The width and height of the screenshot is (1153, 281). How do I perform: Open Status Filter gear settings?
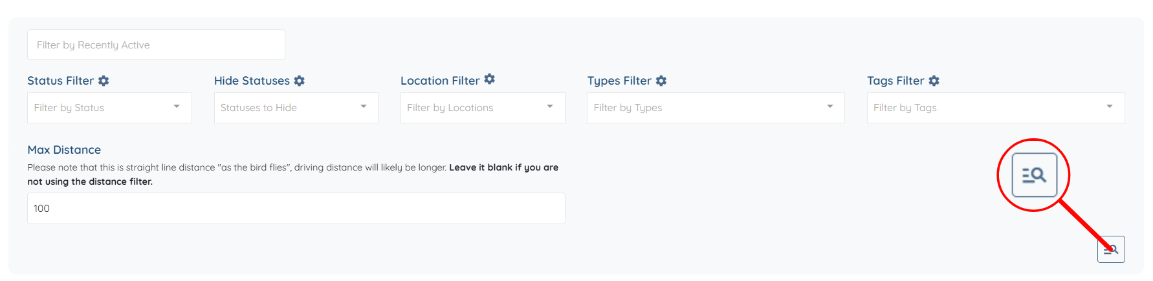click(104, 81)
